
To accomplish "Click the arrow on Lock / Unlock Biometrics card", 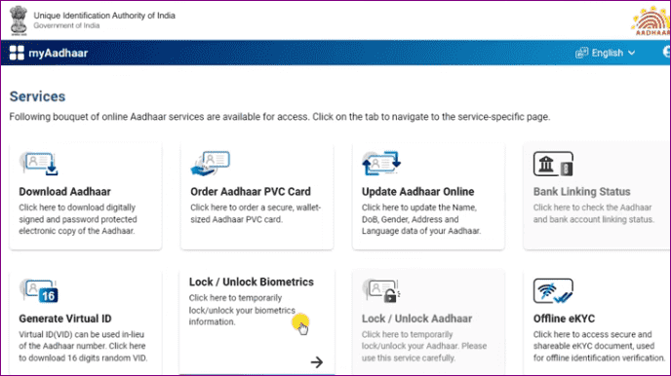I will [x=317, y=362].
